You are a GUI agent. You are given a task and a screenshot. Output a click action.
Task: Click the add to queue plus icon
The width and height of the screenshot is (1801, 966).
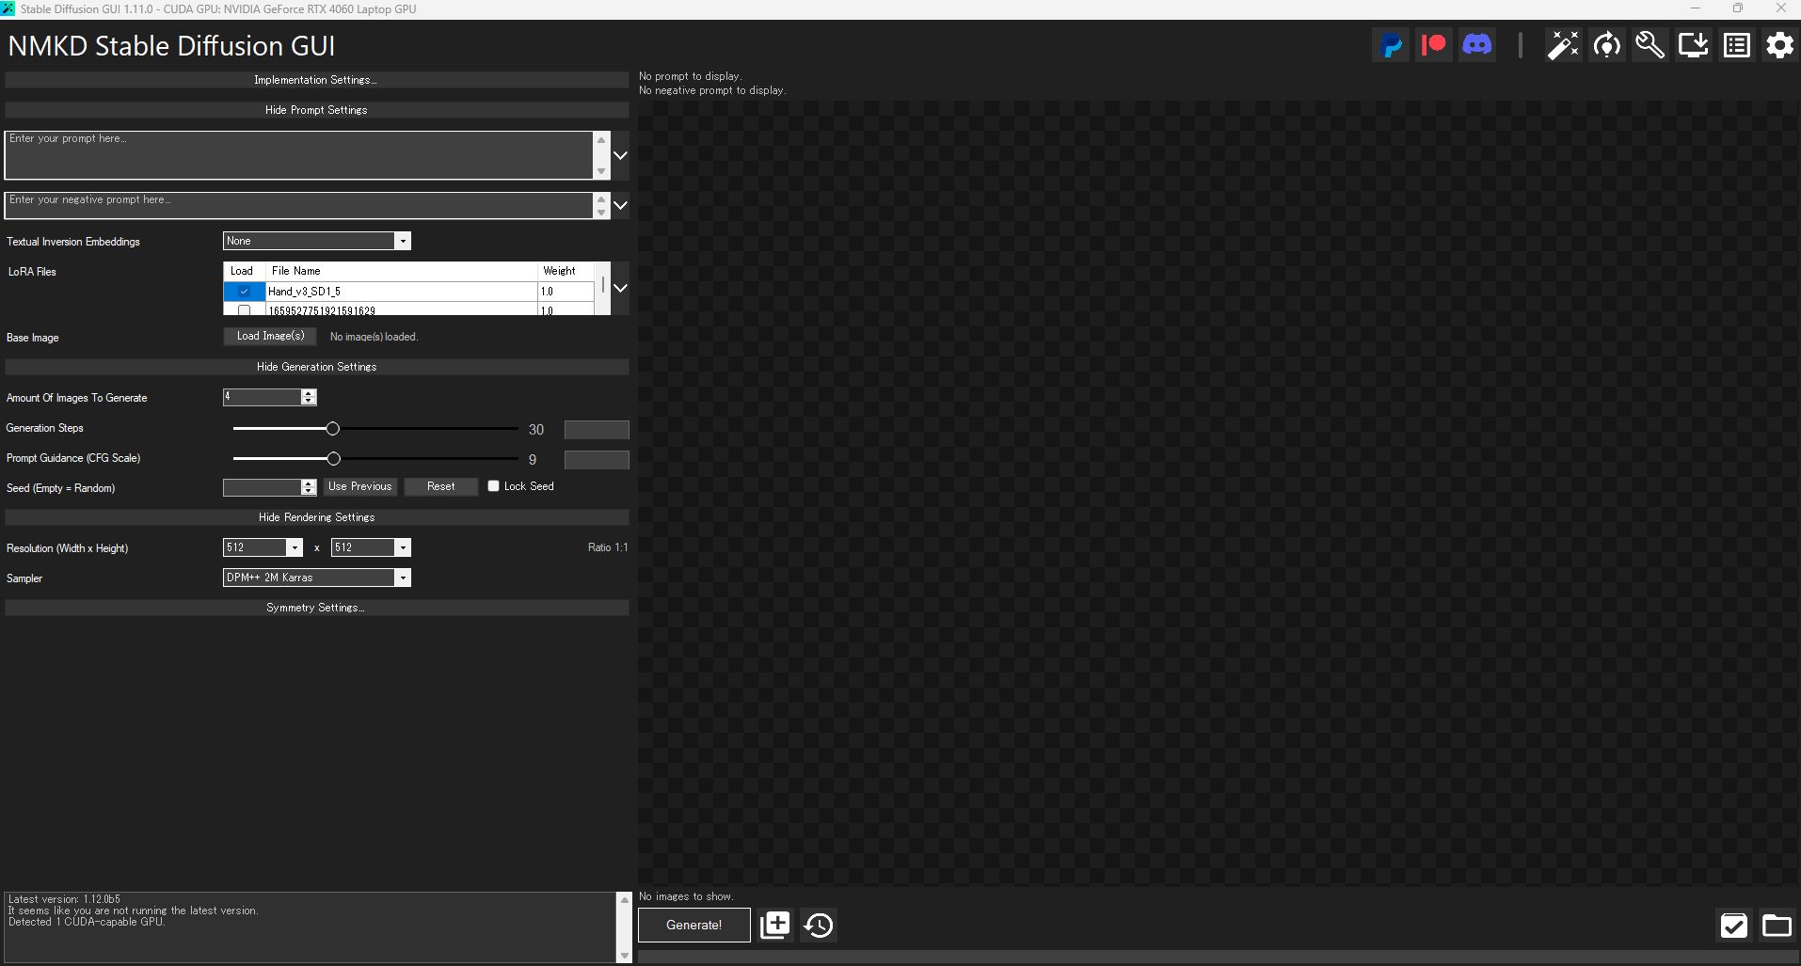coord(775,925)
